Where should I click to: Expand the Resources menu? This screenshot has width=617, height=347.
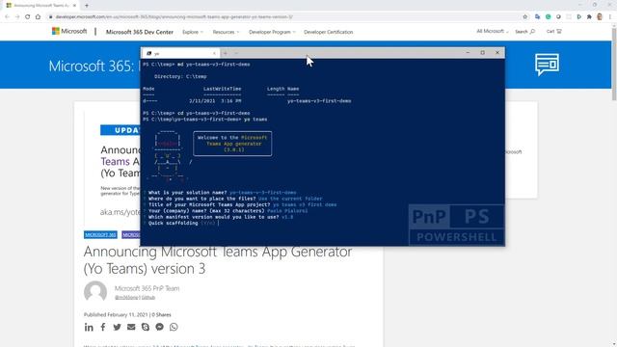tap(226, 32)
